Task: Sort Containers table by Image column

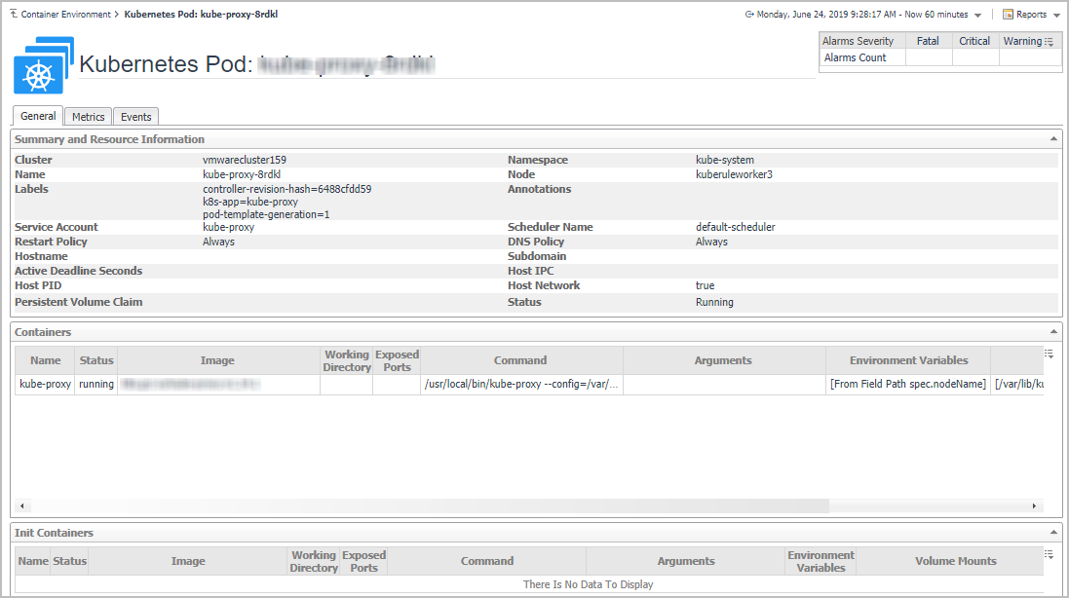Action: pyautogui.click(x=217, y=360)
